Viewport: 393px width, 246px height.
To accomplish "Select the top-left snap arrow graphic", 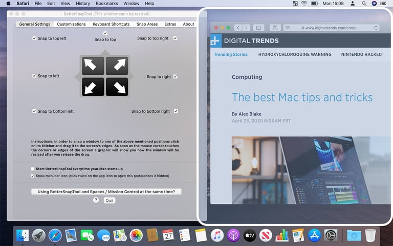I will pyautogui.click(x=93, y=66).
